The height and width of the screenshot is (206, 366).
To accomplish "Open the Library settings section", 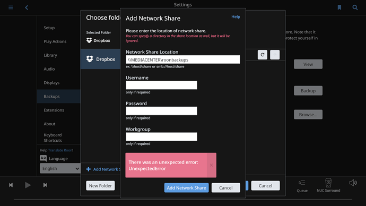I will 50,55.
